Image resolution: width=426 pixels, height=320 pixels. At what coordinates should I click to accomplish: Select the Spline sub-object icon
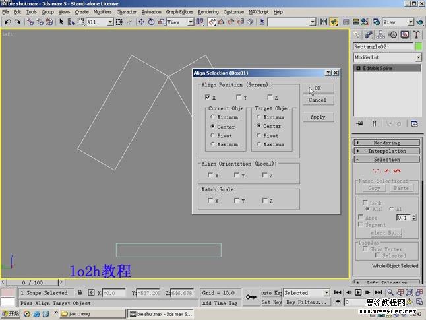coord(397,171)
